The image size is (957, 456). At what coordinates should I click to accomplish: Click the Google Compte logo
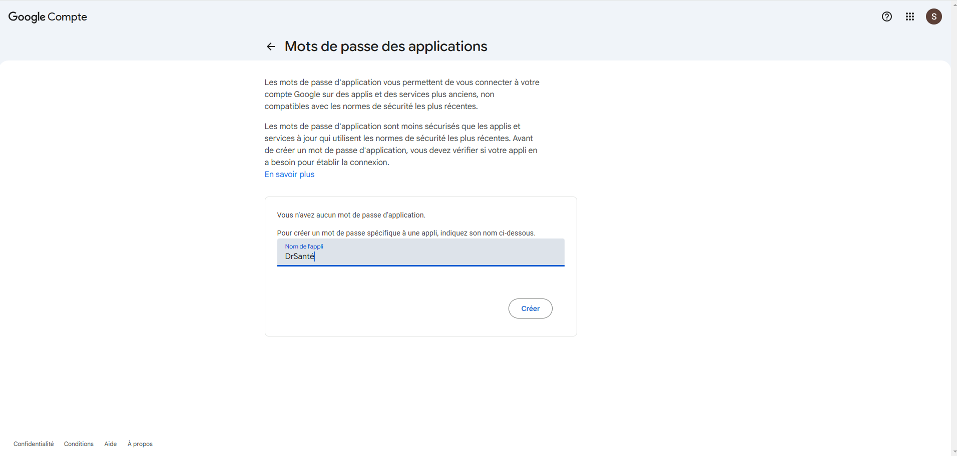click(48, 16)
